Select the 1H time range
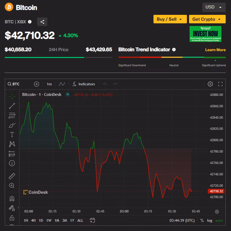Image resolution: width=231 pixels, height=231 pixels. tap(26, 220)
